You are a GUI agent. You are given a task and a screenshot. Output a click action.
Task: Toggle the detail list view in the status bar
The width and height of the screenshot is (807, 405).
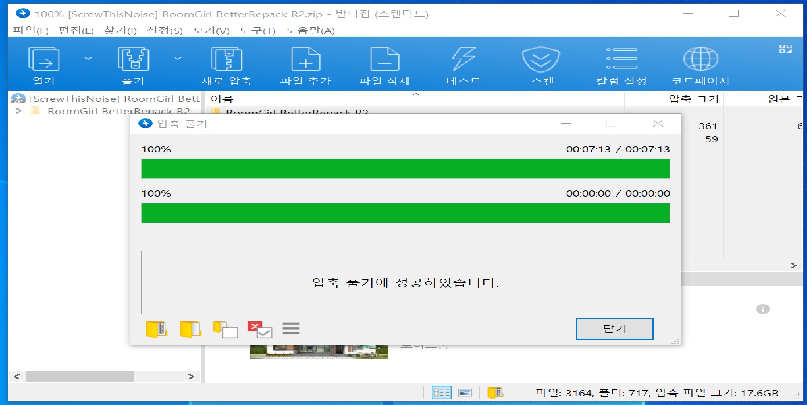pos(441,393)
